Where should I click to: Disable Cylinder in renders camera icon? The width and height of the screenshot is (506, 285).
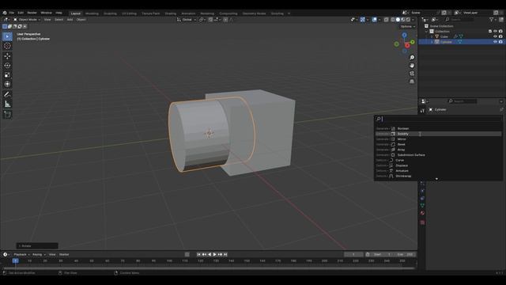(x=500, y=42)
